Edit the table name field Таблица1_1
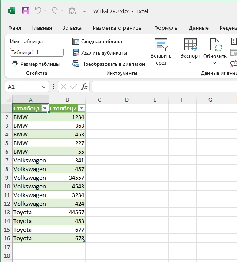237x262 pixels. 37,52
